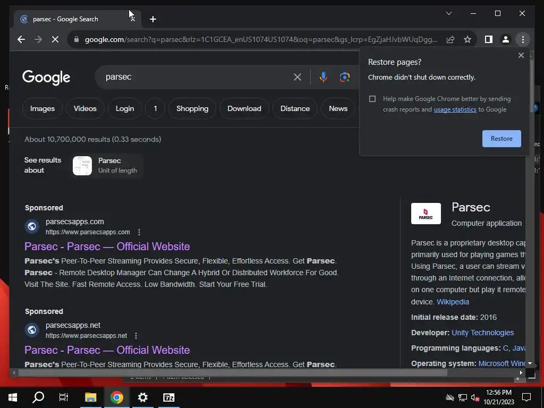
Task: Click the Parsec logo in knowledge panel
Action: pos(426,214)
